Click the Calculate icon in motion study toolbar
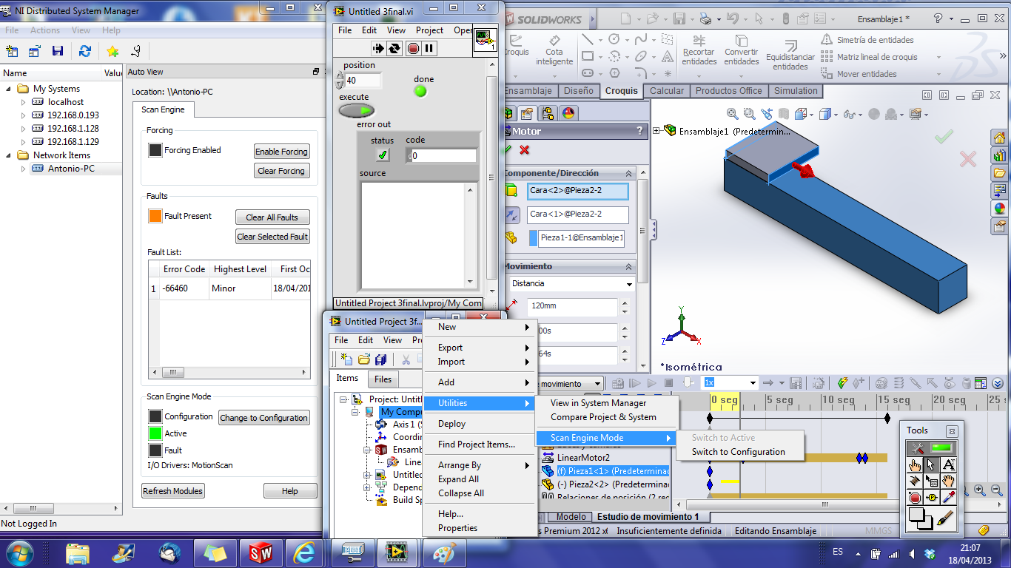1011x568 pixels. (x=617, y=383)
